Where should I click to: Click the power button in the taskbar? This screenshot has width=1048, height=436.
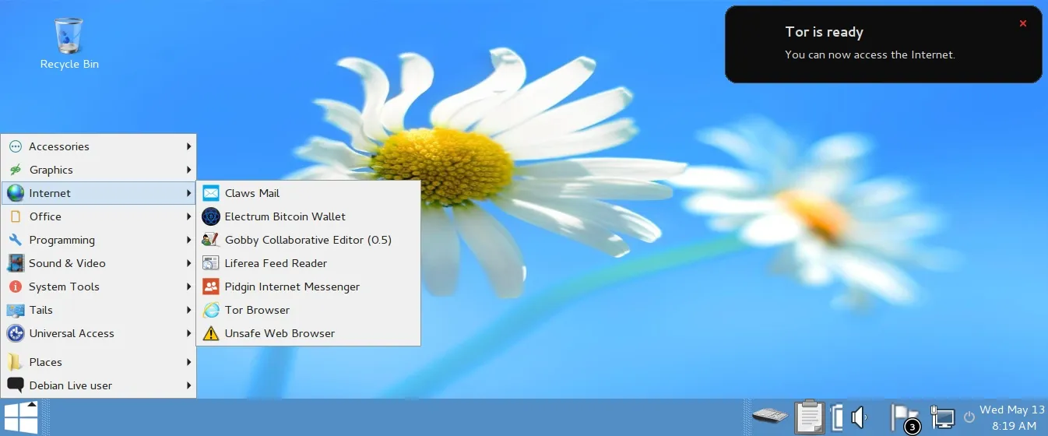click(969, 417)
